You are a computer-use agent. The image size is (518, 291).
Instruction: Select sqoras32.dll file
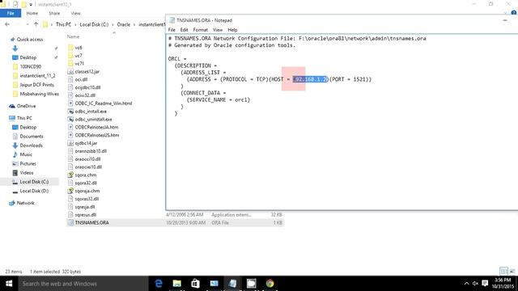point(87,199)
